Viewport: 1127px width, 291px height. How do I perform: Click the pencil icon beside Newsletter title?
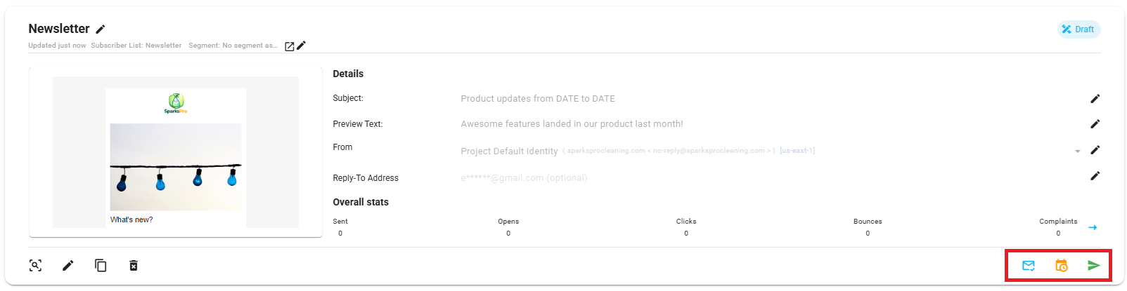(x=101, y=29)
